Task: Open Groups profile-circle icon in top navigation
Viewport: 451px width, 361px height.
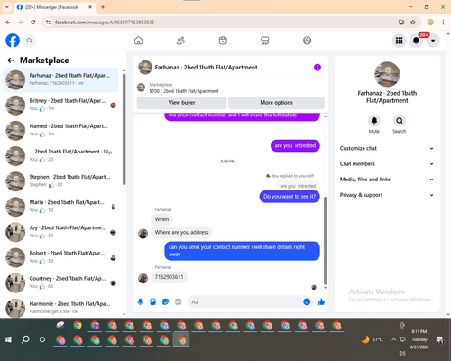Action: (x=307, y=41)
